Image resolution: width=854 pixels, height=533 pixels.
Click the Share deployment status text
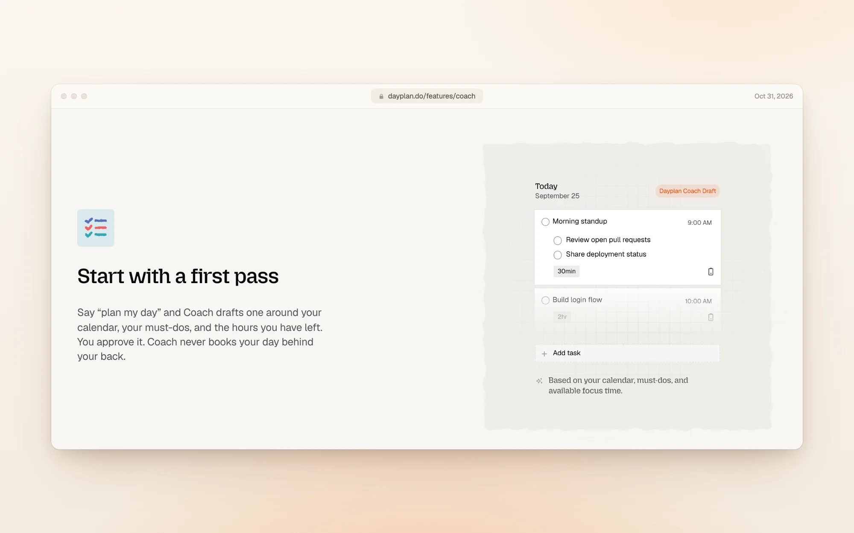pos(606,254)
